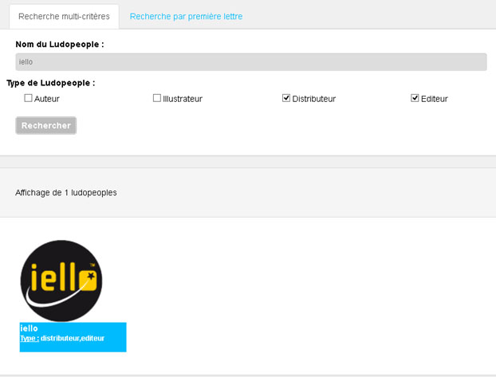Click the Type de Ludopeople label

51,83
